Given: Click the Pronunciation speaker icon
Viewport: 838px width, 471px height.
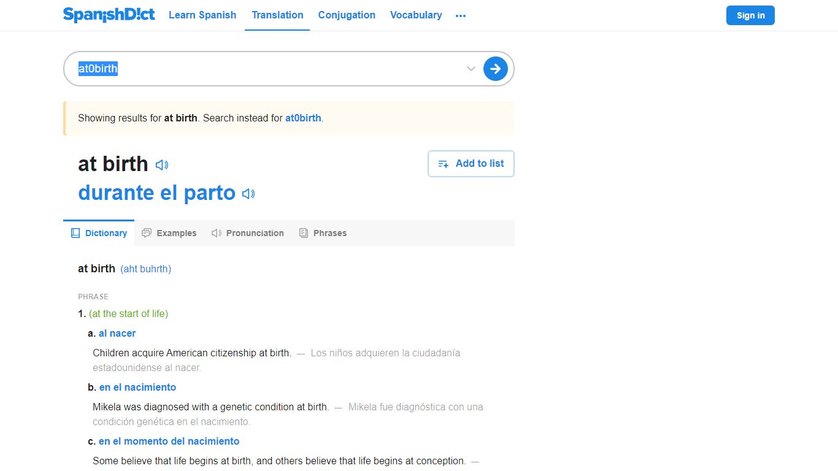Looking at the screenshot, I should coord(217,233).
